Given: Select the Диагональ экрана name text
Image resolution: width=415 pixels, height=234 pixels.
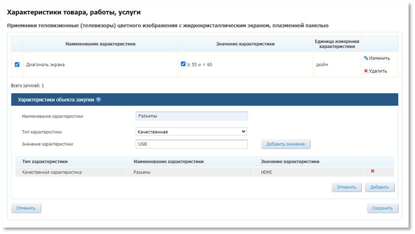Looking at the screenshot, I should (45, 65).
